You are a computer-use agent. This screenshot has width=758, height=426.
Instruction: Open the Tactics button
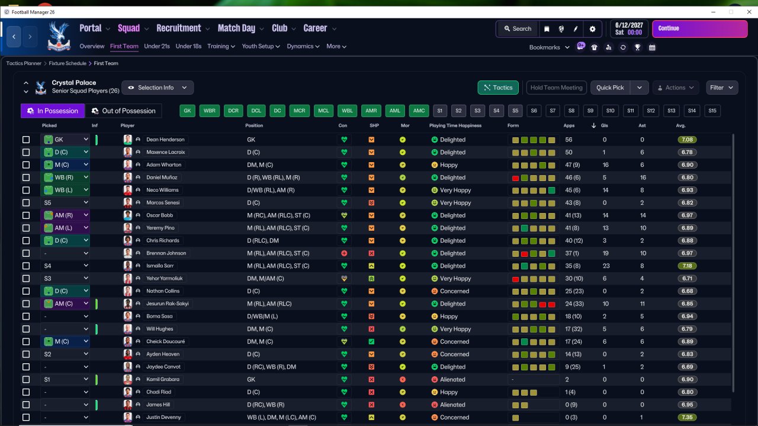coord(498,88)
